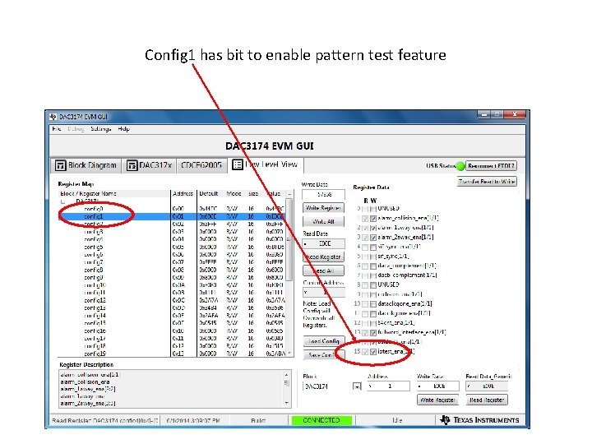The height and width of the screenshot is (444, 592).
Task: Click Write Register button above Write All
Action: (324, 208)
